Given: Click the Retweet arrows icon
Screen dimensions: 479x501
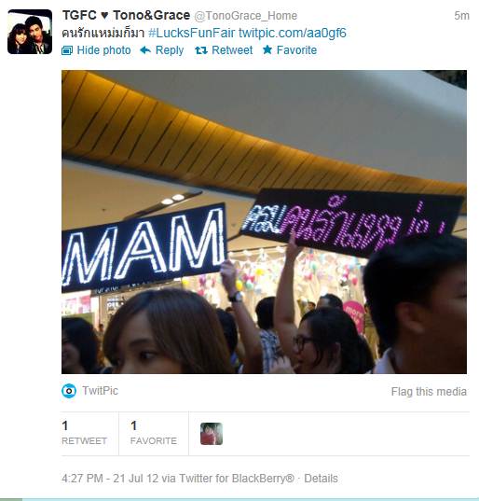Looking at the screenshot, I should (201, 50).
